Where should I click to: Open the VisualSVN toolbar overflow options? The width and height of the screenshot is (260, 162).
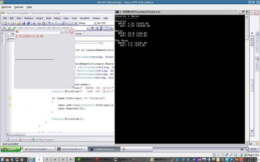tap(101, 29)
